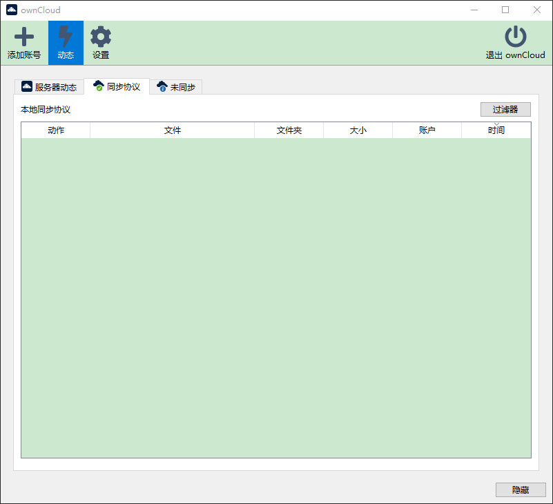Select the 动态 lightning toolbar item
This screenshot has height=504, width=553.
66,43
